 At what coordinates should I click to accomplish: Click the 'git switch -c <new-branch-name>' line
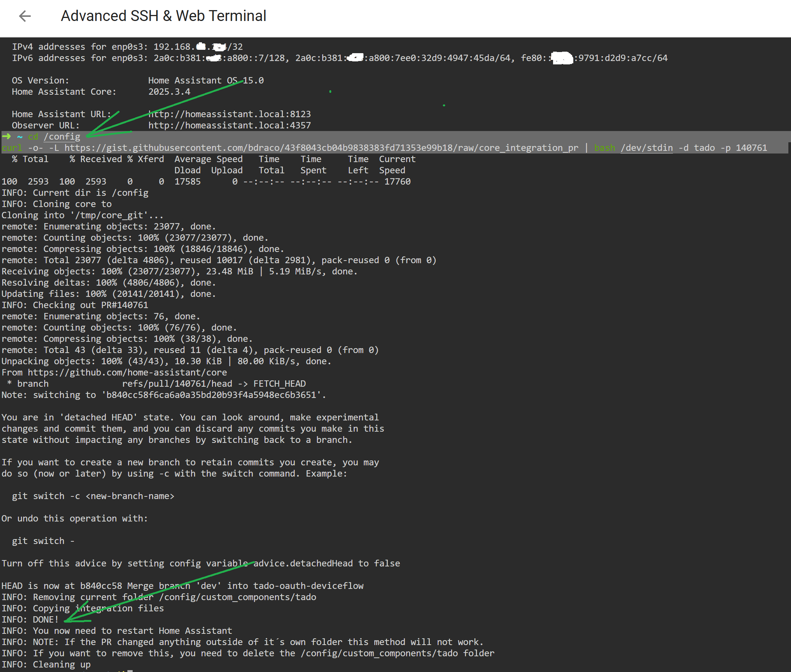pyautogui.click(x=93, y=496)
